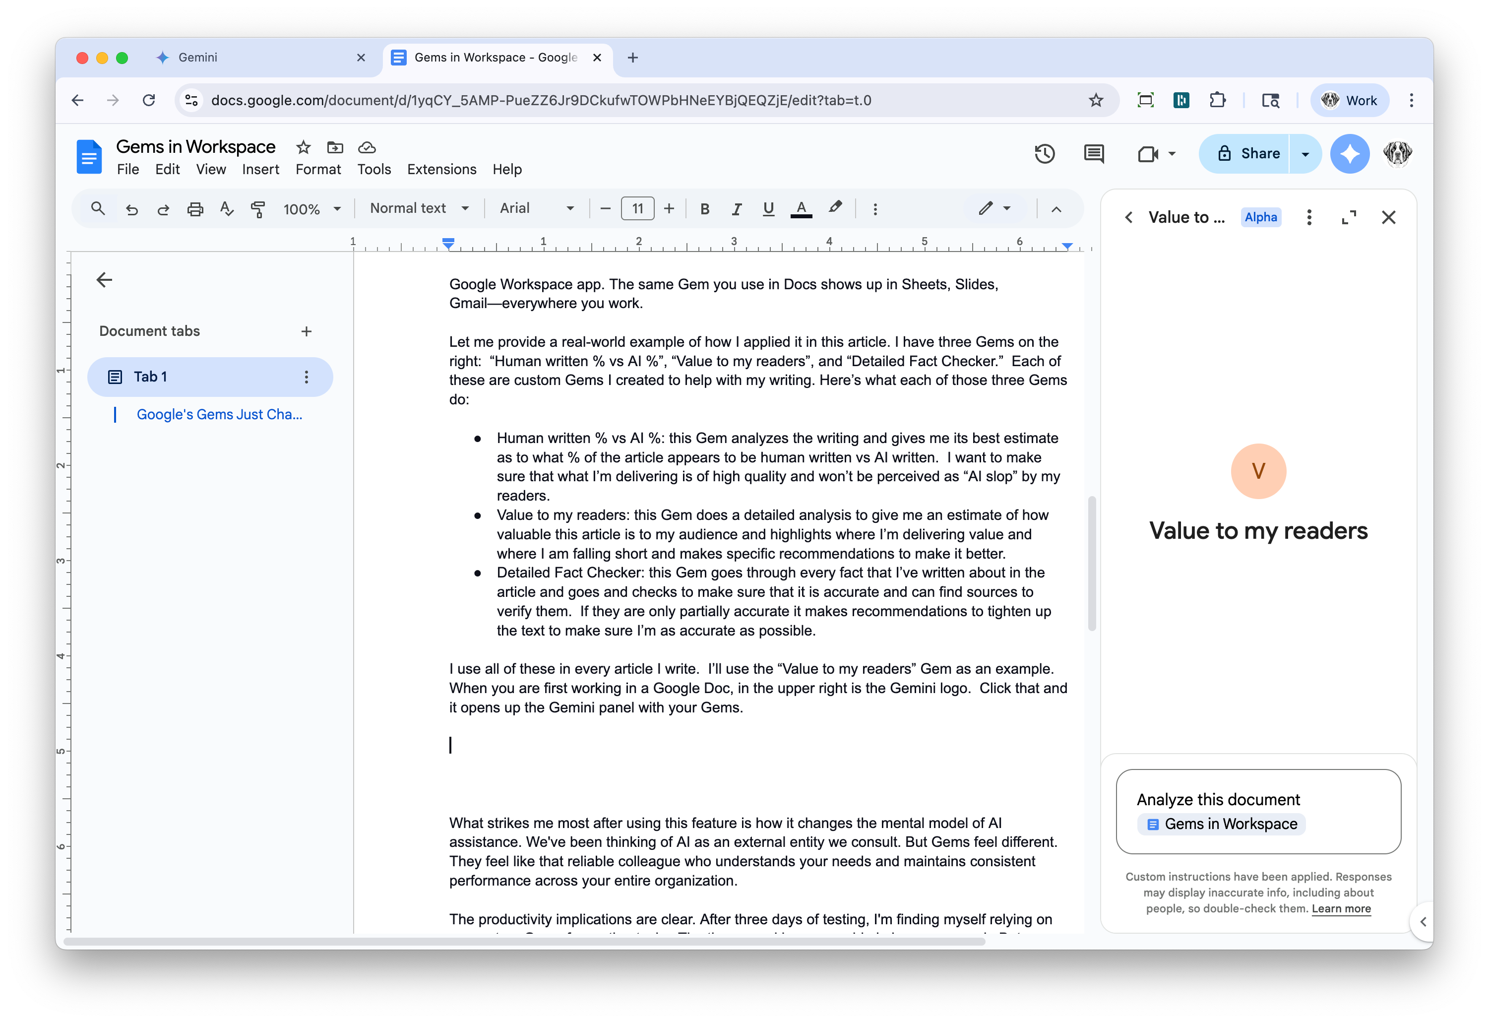Viewport: 1489px width, 1023px height.
Task: Click the text color A icon
Action: 801,208
